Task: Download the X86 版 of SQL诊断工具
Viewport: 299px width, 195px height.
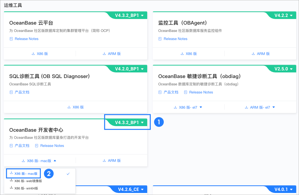Action: (x=76, y=107)
